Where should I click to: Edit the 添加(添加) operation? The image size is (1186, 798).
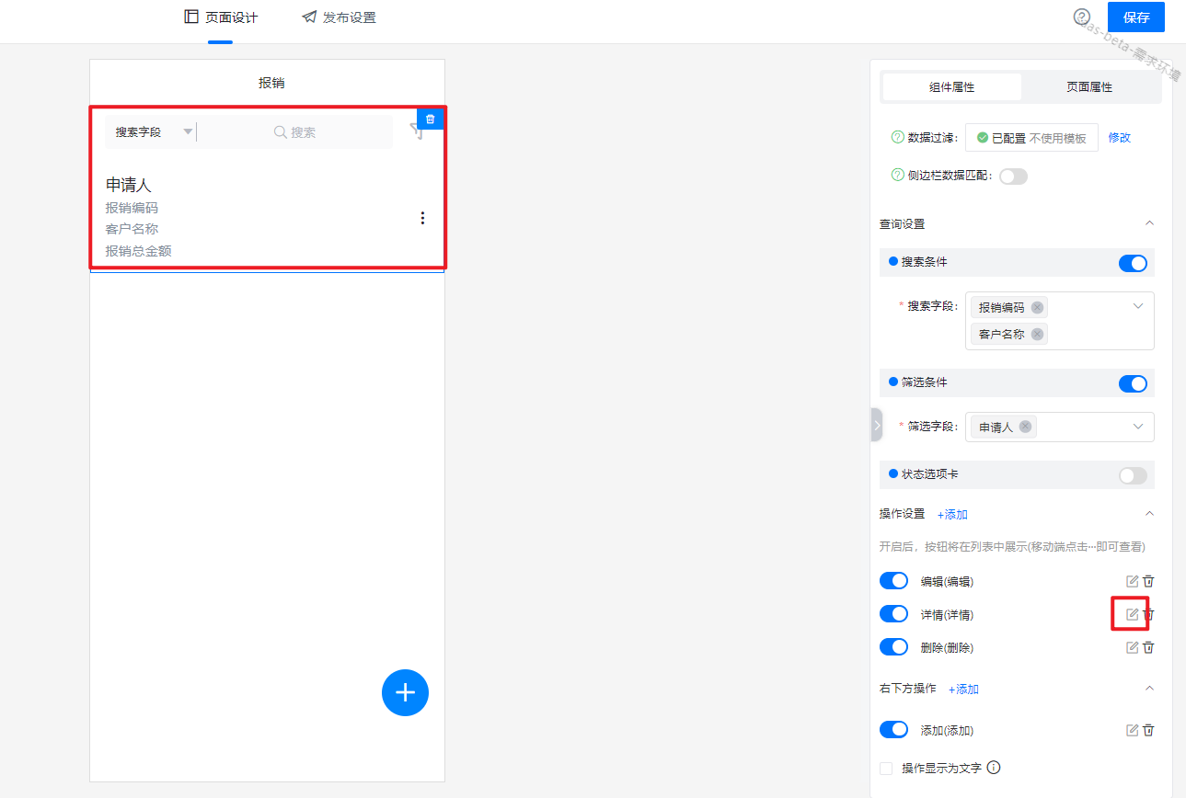click(1133, 730)
